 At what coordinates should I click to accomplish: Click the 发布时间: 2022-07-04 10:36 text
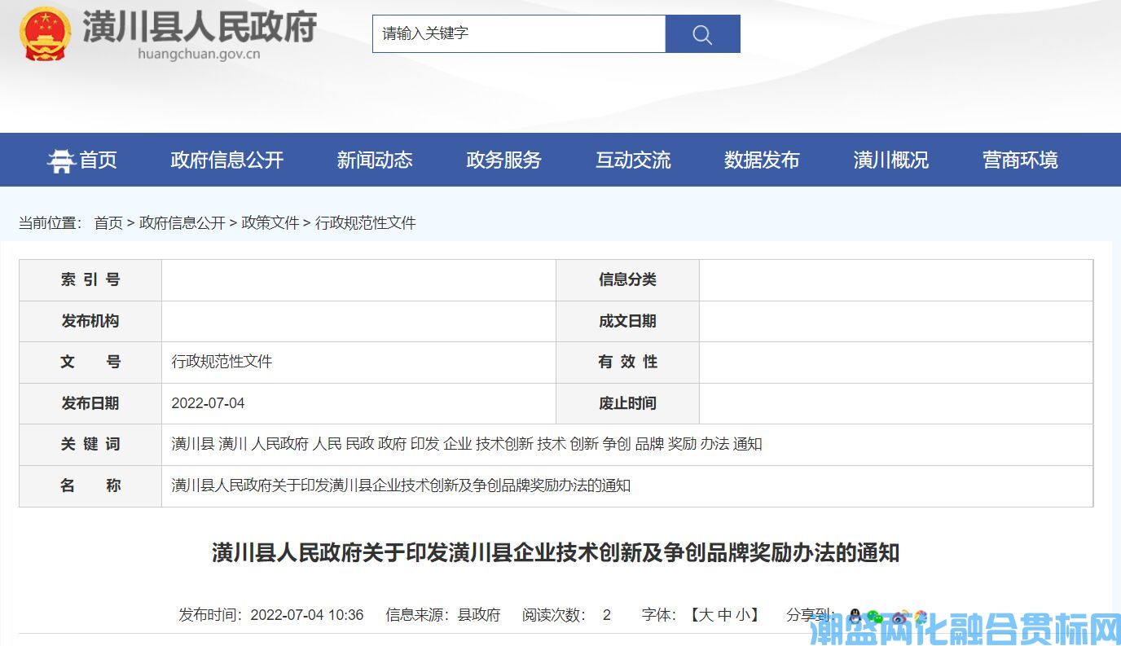pyautogui.click(x=271, y=615)
